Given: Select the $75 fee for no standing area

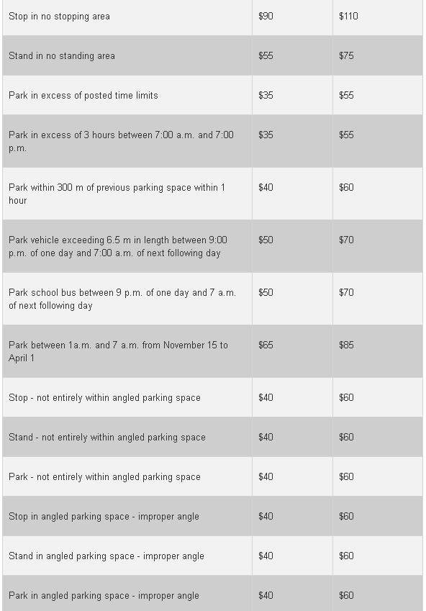Looking at the screenshot, I should (x=346, y=55).
